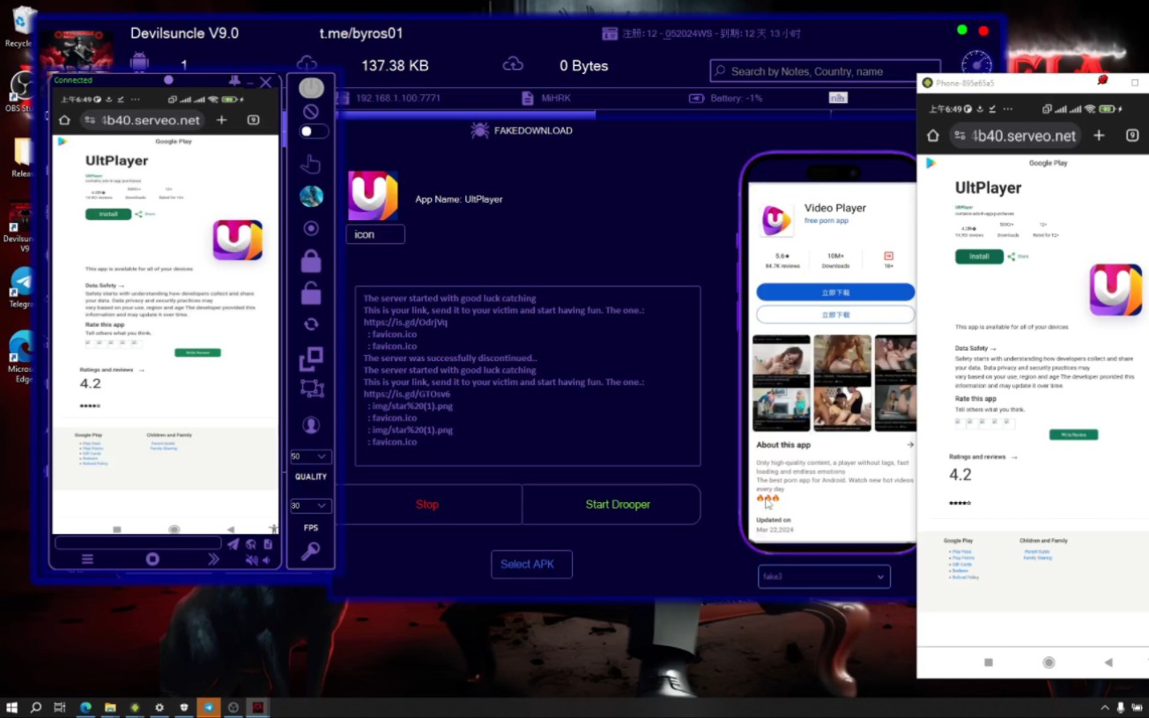Image resolution: width=1149 pixels, height=718 pixels.
Task: Click the red Stop button
Action: 427,505
